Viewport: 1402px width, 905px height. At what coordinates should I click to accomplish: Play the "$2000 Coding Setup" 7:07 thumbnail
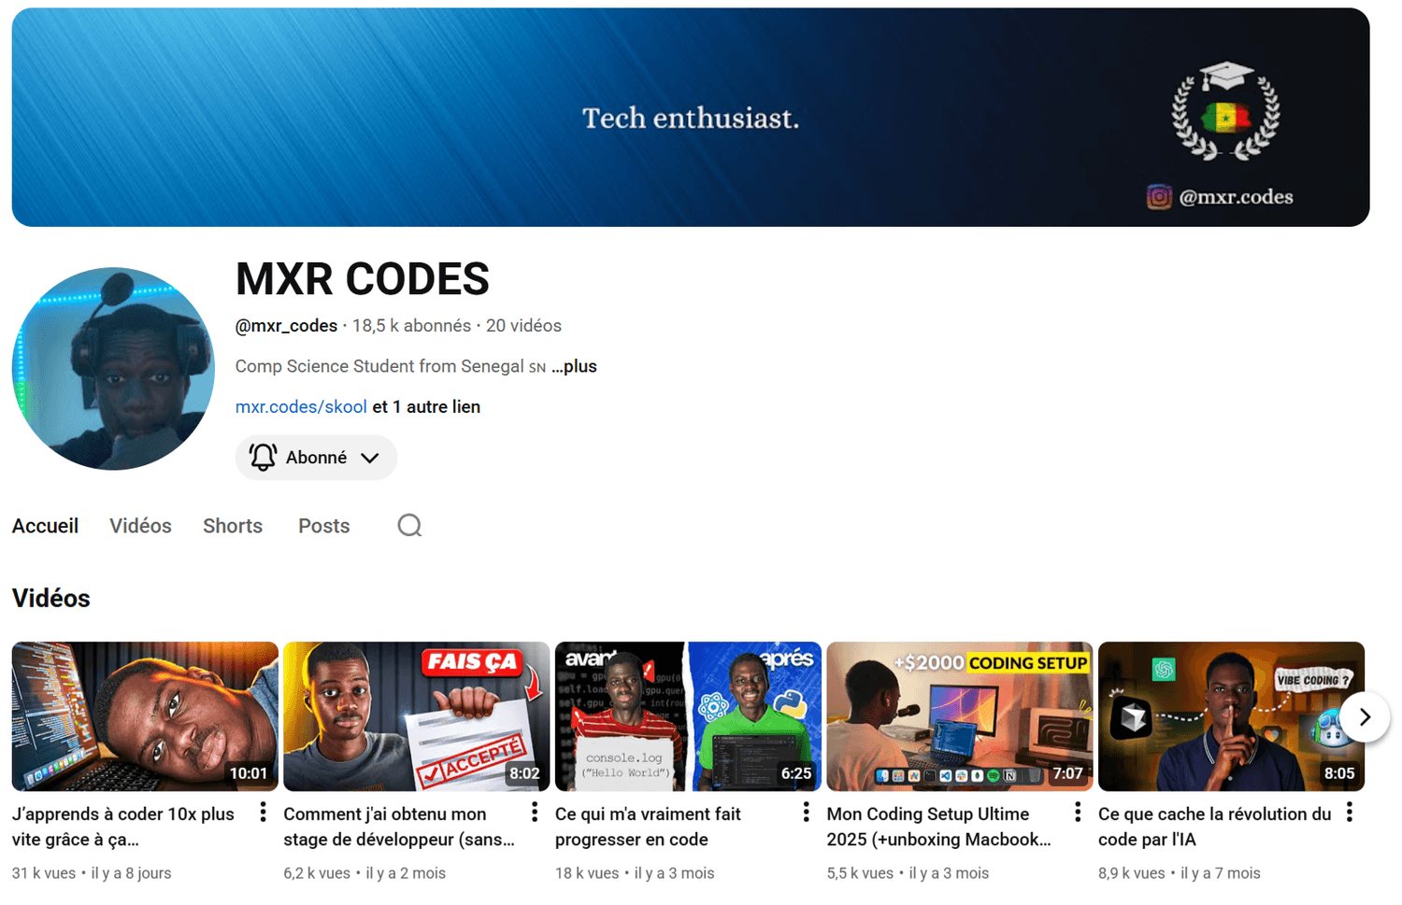point(960,716)
